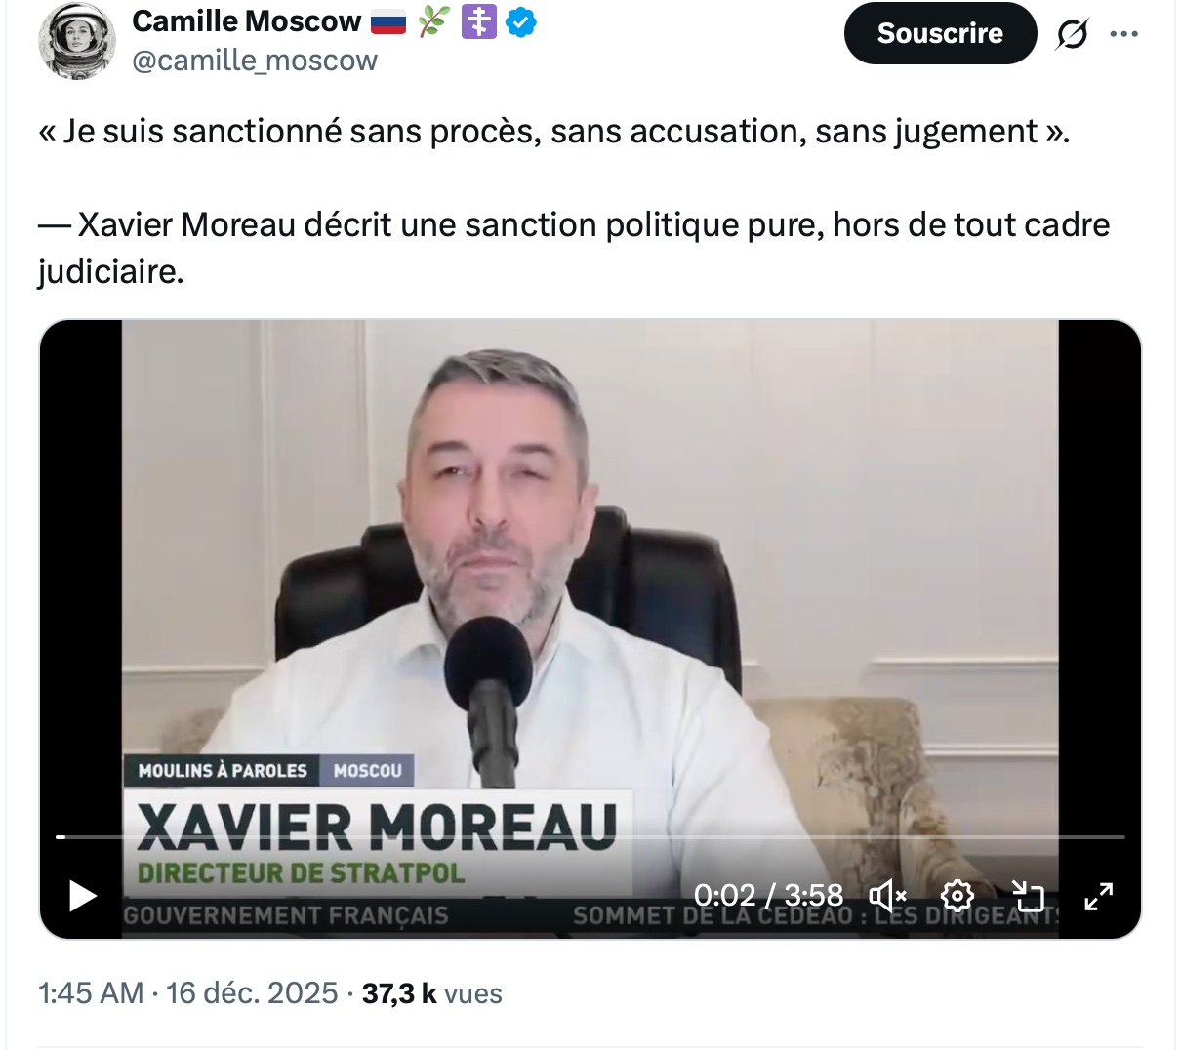
Task: Open the three-dots more menu
Action: tap(1124, 34)
